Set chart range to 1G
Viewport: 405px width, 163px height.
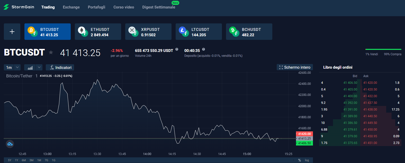53,160
